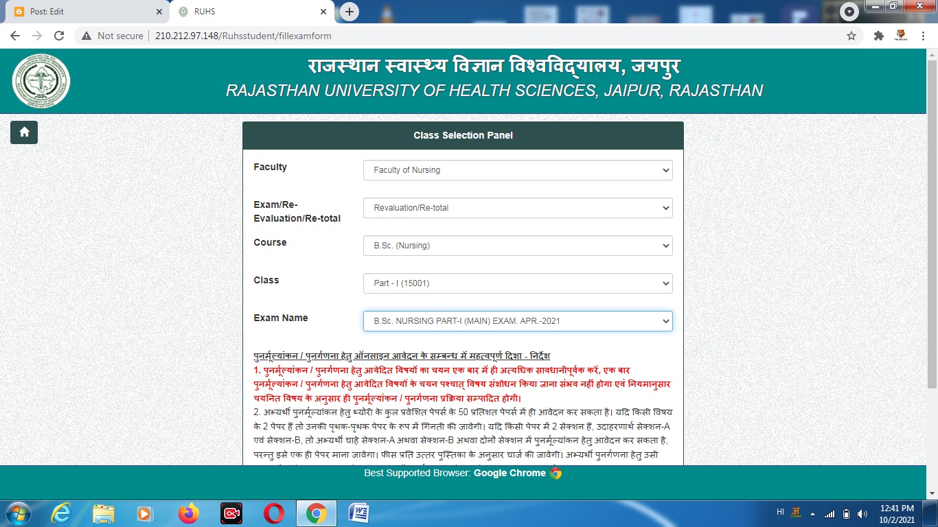Viewport: 938px width, 527px height.
Task: Click the university logo emblem
Action: (x=41, y=82)
